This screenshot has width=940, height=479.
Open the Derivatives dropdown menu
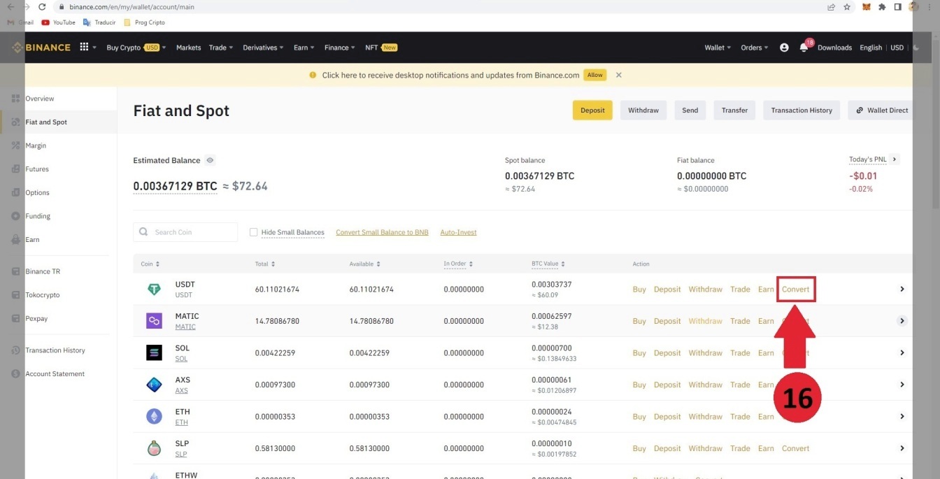click(x=263, y=48)
